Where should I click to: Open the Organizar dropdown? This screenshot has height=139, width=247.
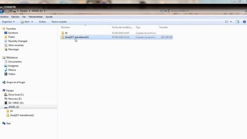8,22
